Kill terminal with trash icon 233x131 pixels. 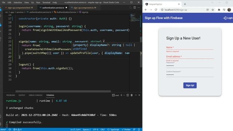pos(132,95)
